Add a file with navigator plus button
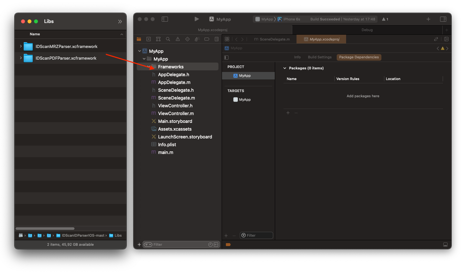Screen dimensions: 466x272 point(139,244)
